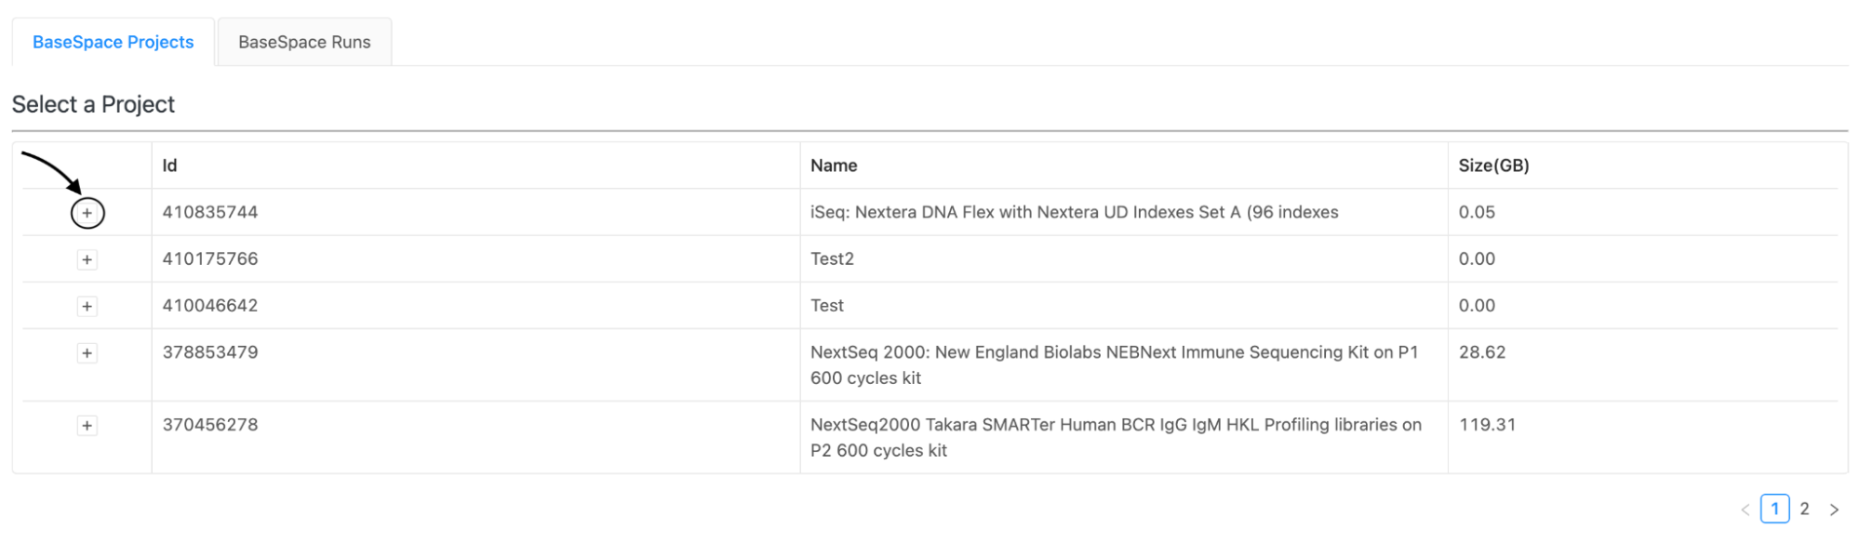This screenshot has height=556, width=1860.
Task: Select the iSeq Nextera DNA Flex project name
Action: (1074, 212)
